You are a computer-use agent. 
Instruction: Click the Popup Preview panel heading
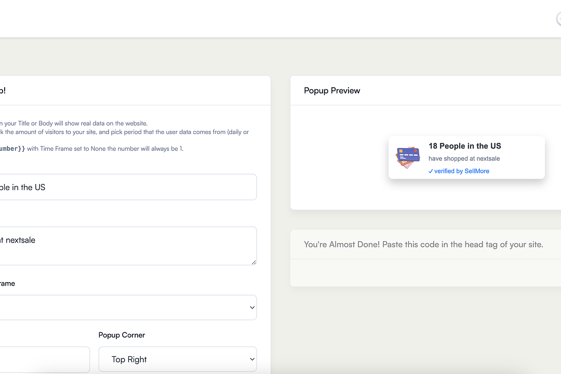tap(332, 90)
